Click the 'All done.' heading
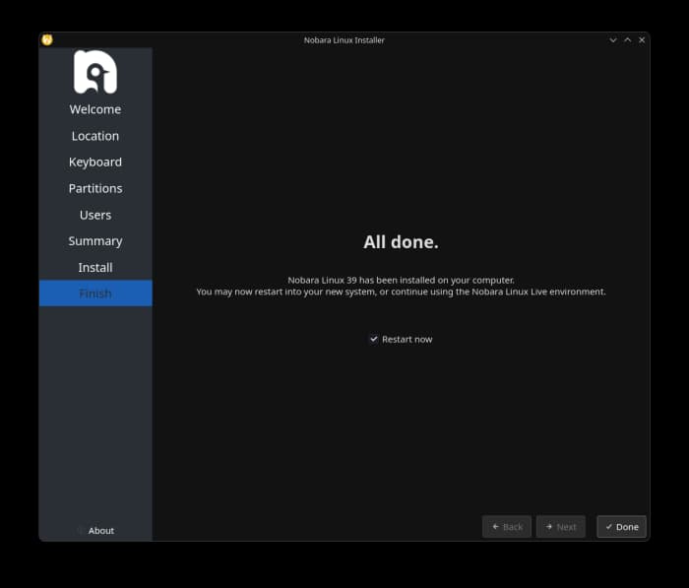 tap(401, 242)
